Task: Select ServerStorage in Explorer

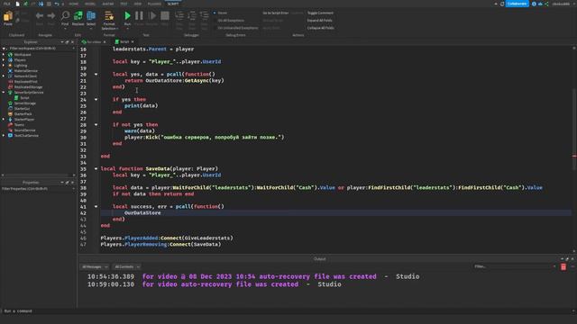Action: (25, 103)
